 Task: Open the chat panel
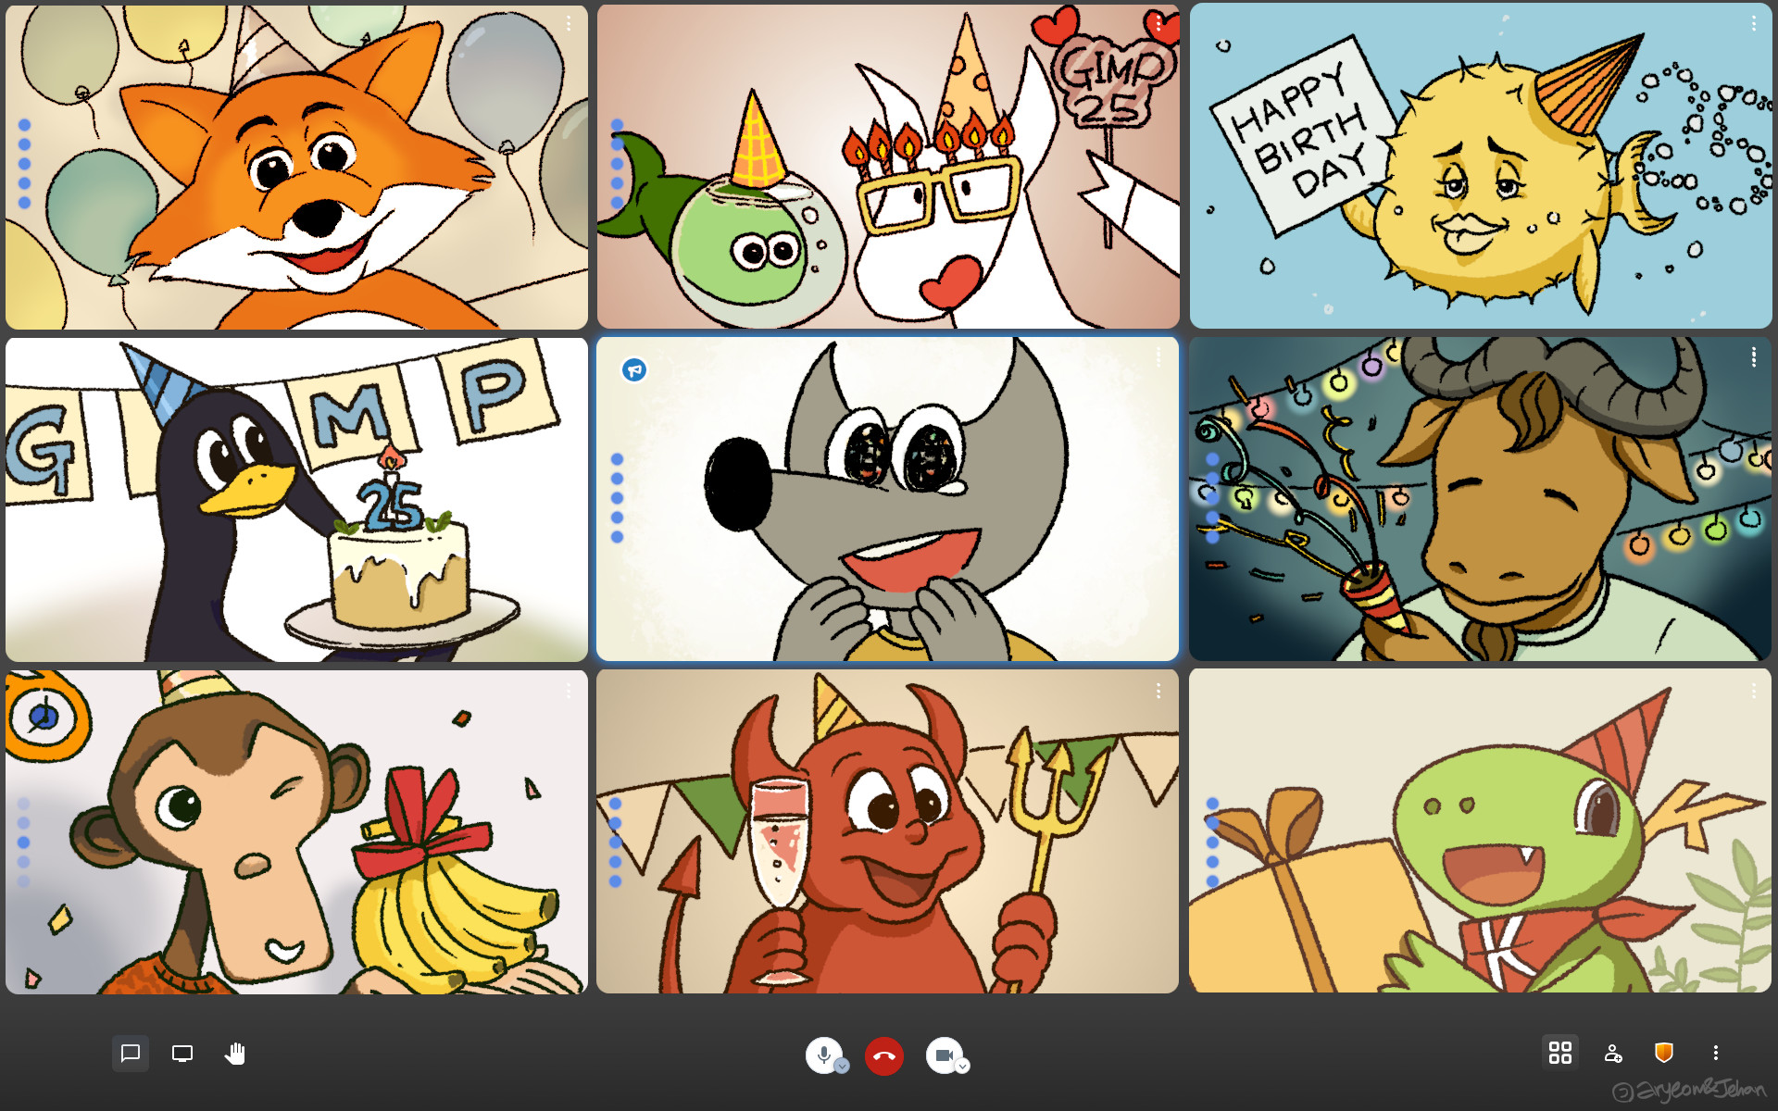point(131,1053)
